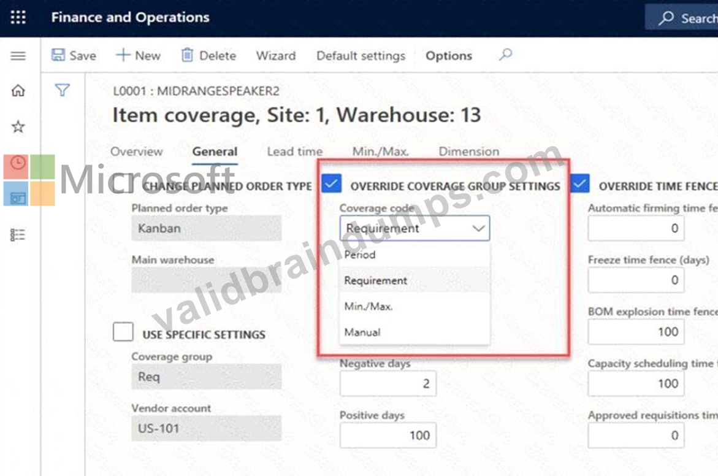
Task: Choose Requirement in the dropdown list
Action: click(x=414, y=280)
